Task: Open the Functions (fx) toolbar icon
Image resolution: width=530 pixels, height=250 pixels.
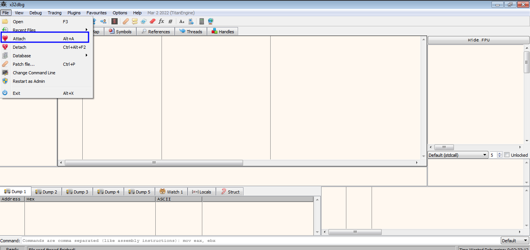Action: [x=162, y=21]
